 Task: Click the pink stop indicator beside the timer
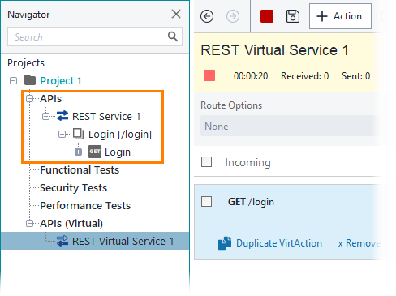click(209, 75)
